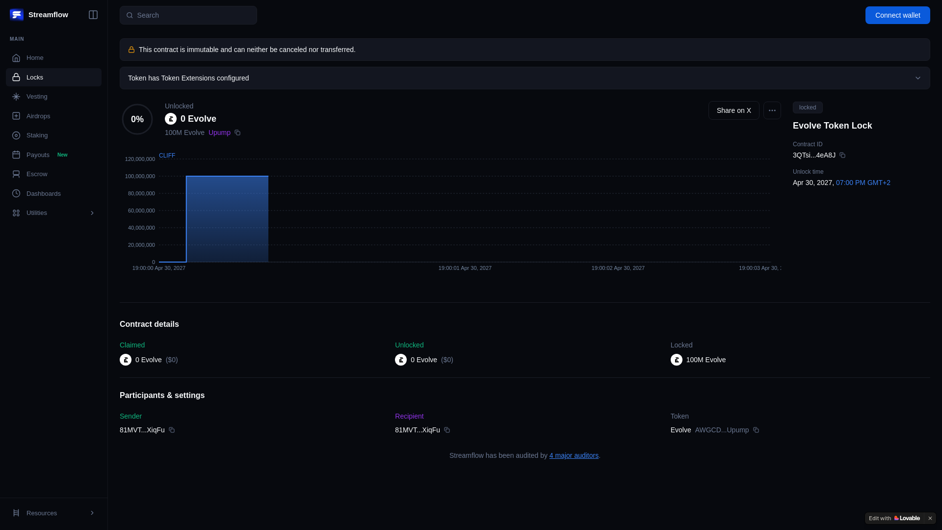Click the search magnifier icon
This screenshot has height=530, width=942.
[130, 15]
